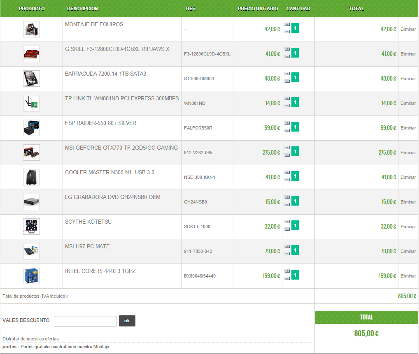Click Eliminar for INTEL CORE I5 4440
Screen dimensions: 419x354
(408, 276)
